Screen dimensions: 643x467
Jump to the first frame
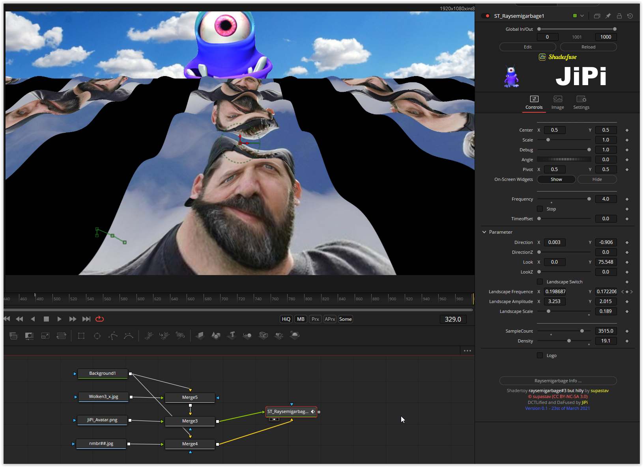7,319
